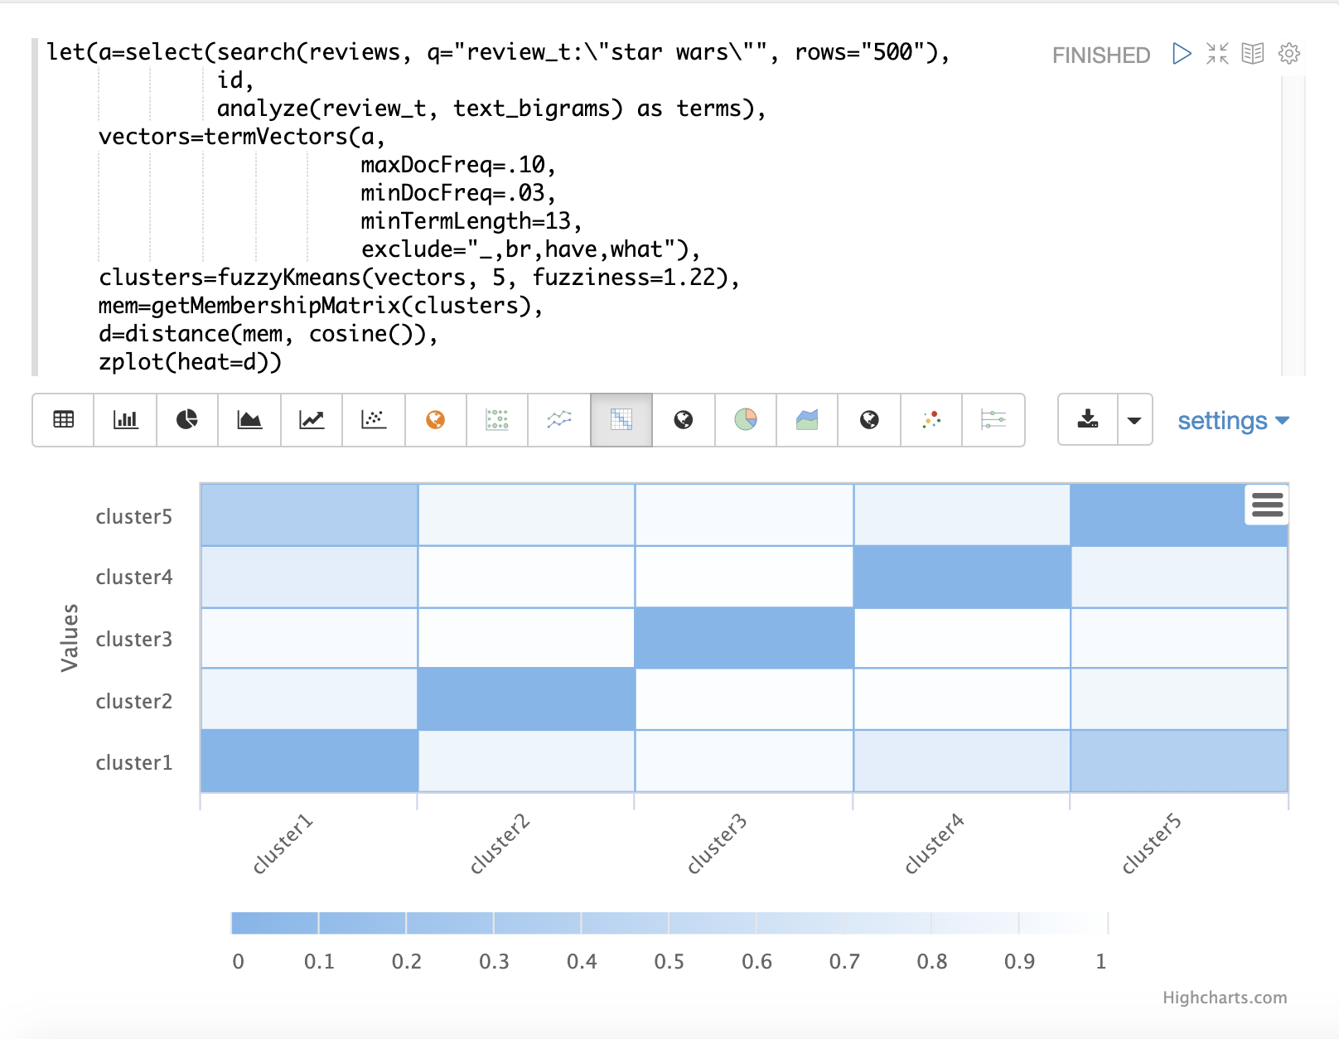Select the bar chart visualization

point(125,420)
